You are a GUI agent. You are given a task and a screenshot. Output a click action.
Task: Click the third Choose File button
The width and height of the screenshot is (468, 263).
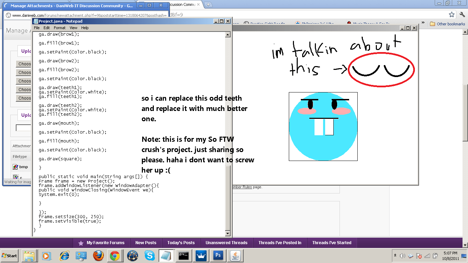coord(24,81)
